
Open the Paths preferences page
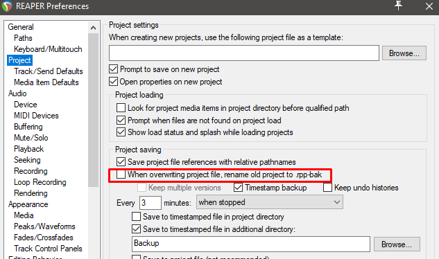click(x=23, y=38)
